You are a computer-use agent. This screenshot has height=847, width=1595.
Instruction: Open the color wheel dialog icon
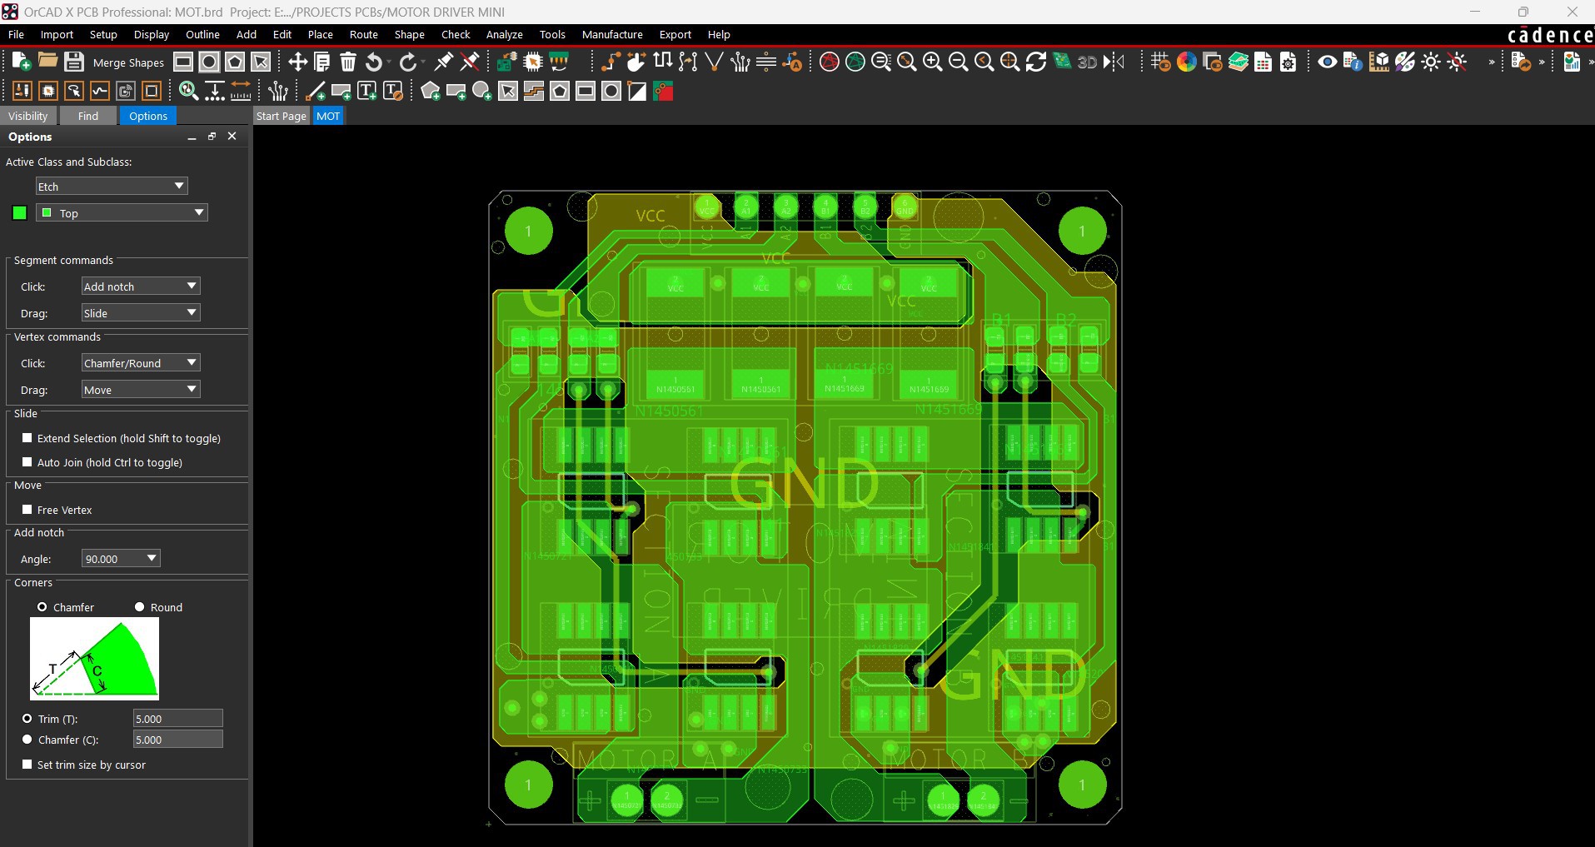[x=1186, y=62]
